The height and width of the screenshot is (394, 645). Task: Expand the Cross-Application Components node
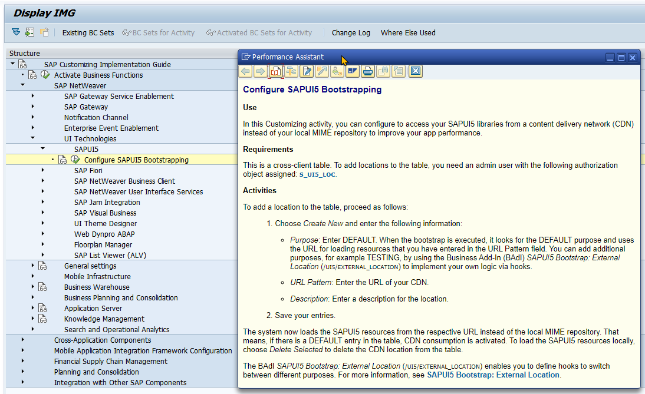(22, 340)
